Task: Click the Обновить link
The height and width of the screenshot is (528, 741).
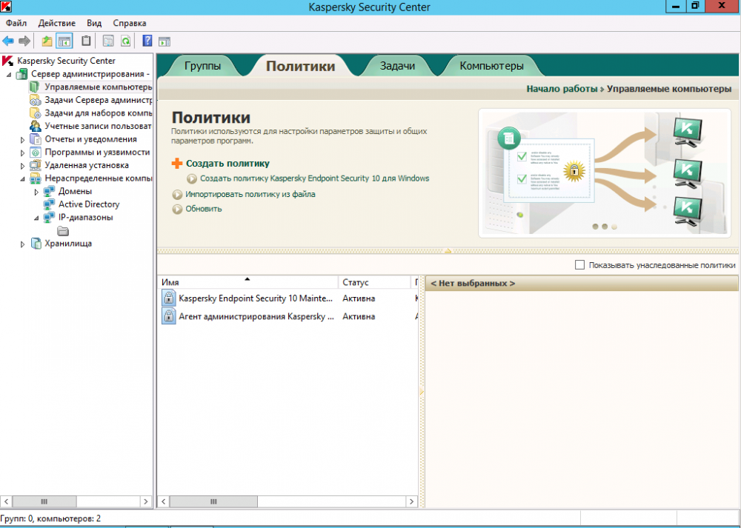Action: [x=203, y=209]
